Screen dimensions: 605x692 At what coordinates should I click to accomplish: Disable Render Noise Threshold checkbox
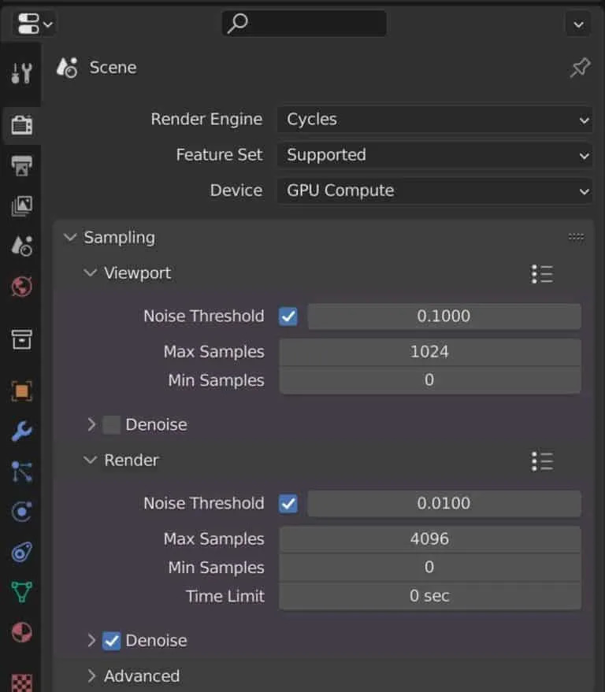[288, 504]
